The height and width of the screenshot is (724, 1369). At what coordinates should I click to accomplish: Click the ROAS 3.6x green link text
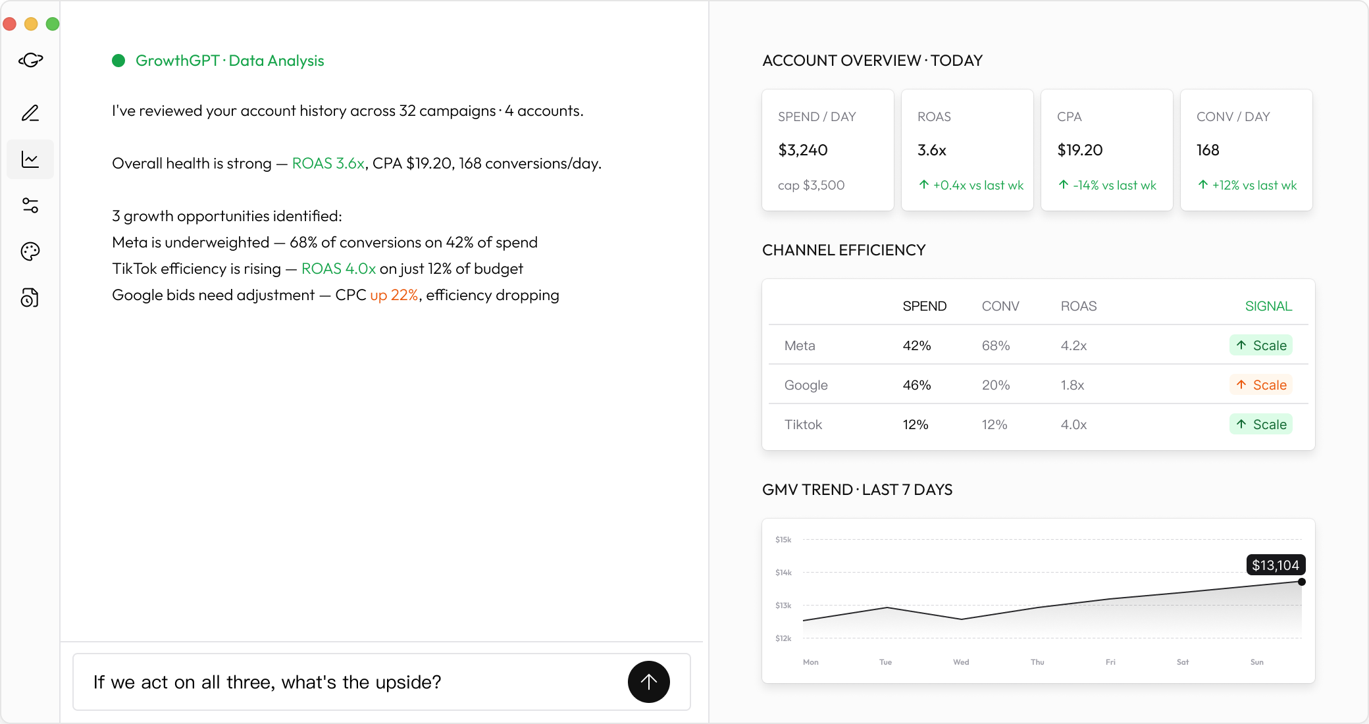[328, 163]
